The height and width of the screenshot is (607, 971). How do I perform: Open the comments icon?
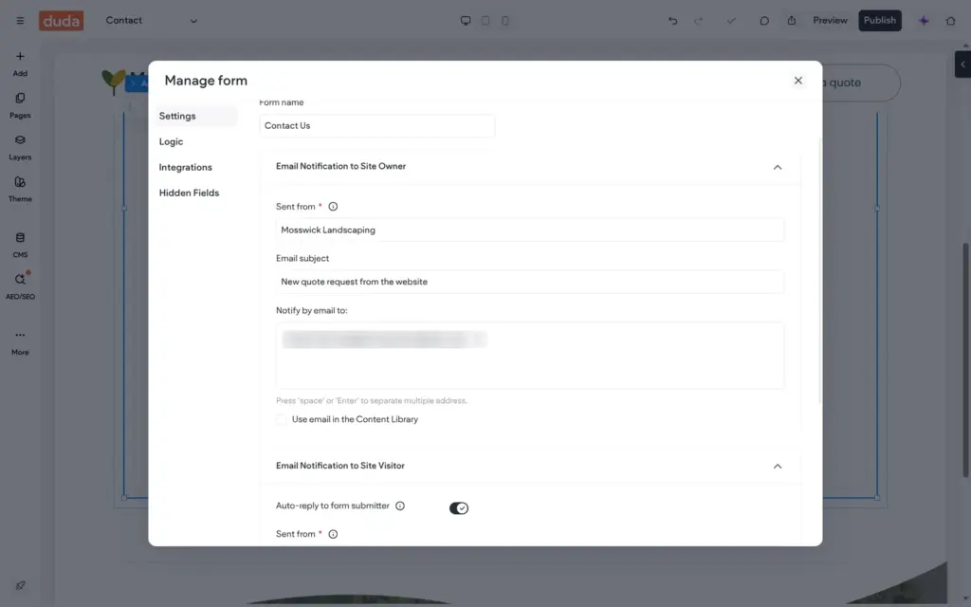click(764, 21)
